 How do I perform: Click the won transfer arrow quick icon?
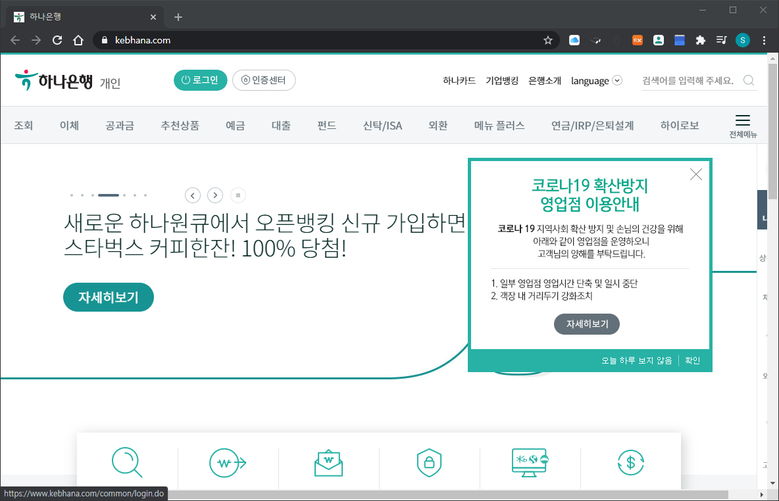[x=228, y=463]
